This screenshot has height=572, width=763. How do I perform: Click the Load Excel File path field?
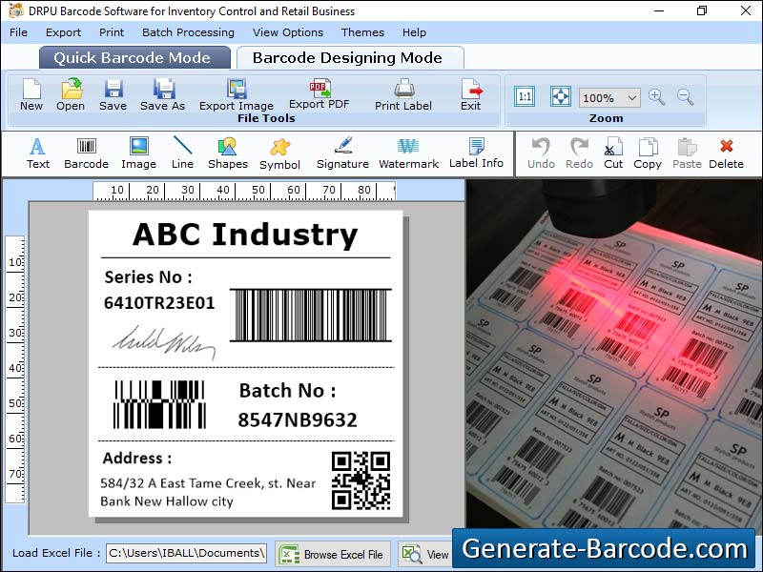tap(186, 554)
